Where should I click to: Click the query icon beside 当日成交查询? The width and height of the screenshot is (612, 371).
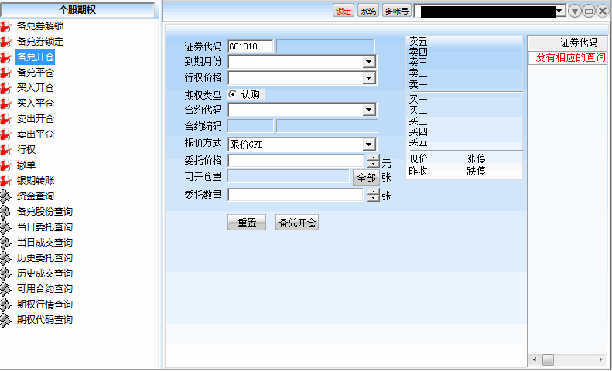pyautogui.click(x=5, y=243)
